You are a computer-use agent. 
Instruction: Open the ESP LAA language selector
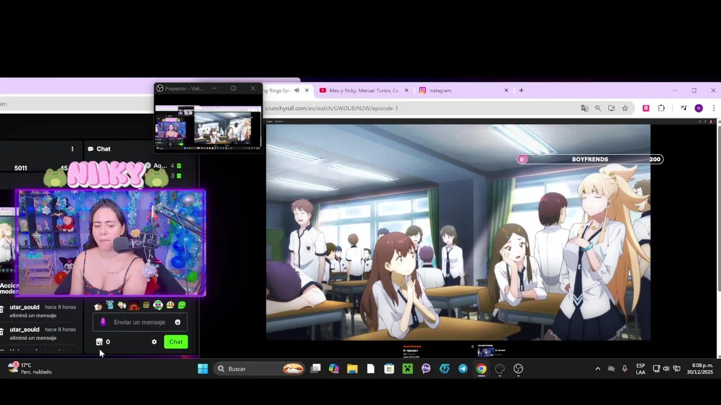pos(640,369)
